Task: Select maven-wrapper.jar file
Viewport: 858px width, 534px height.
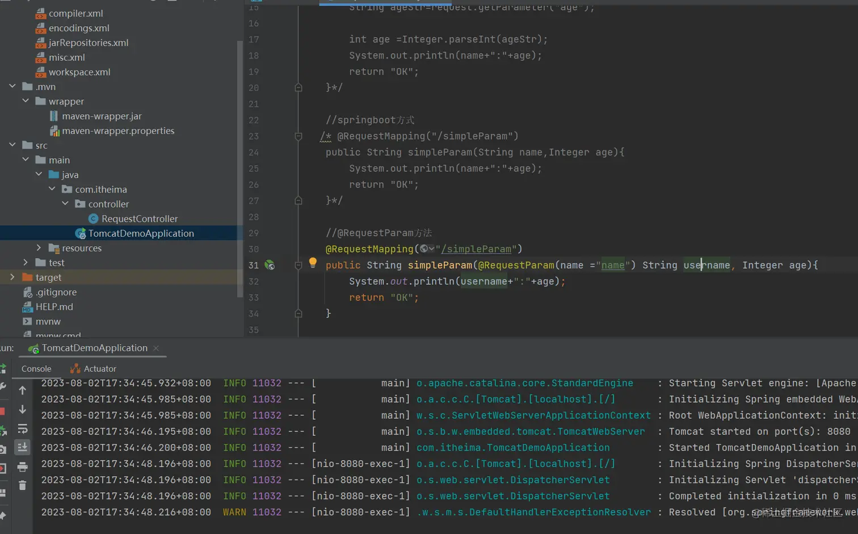Action: pos(102,116)
